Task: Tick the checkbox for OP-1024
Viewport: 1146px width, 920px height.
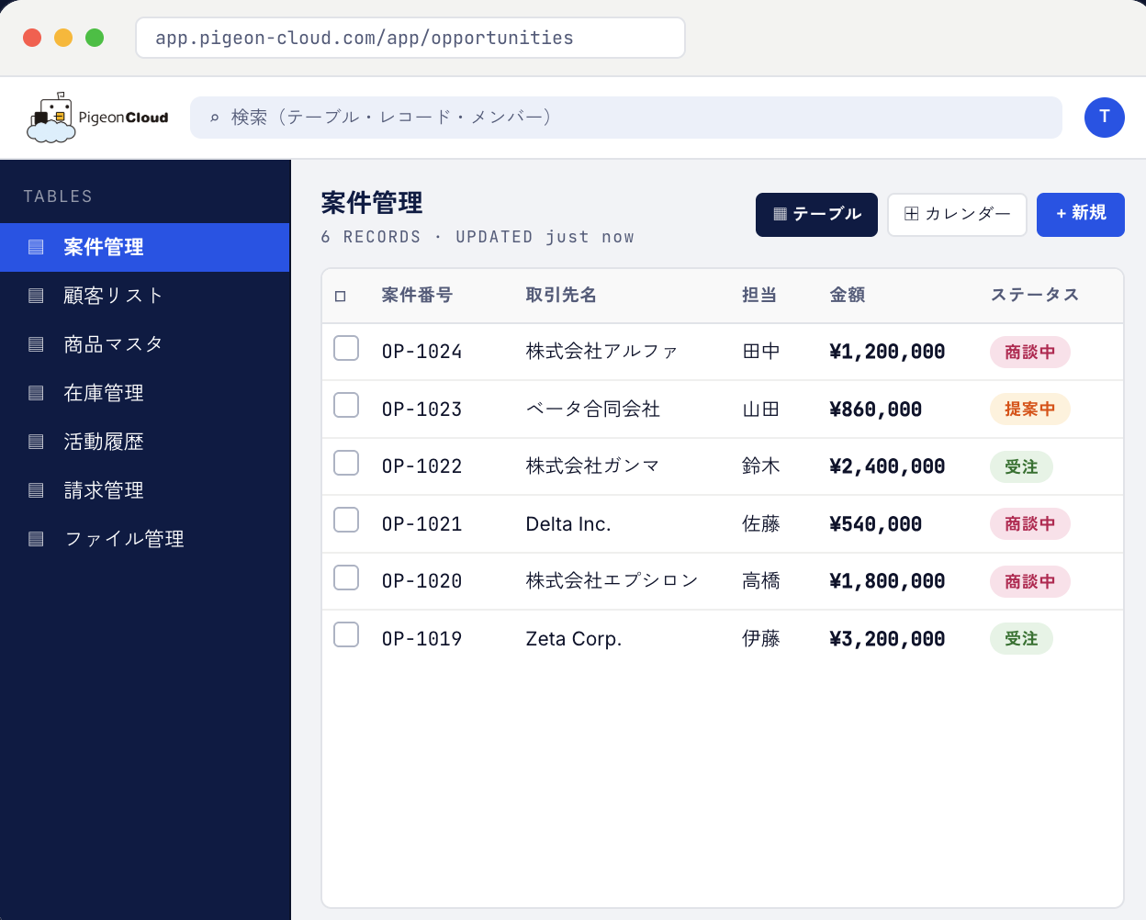Action: point(346,348)
